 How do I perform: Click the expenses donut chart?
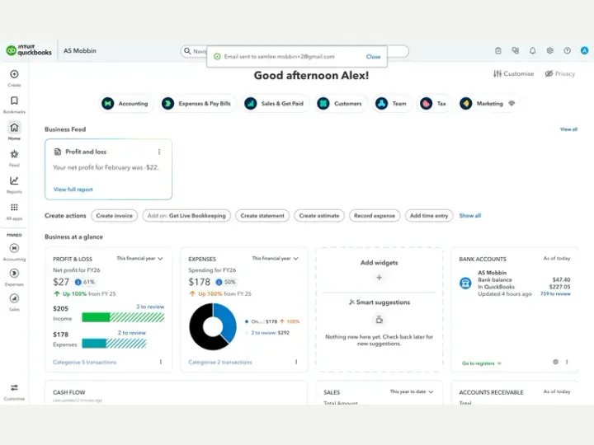click(213, 326)
